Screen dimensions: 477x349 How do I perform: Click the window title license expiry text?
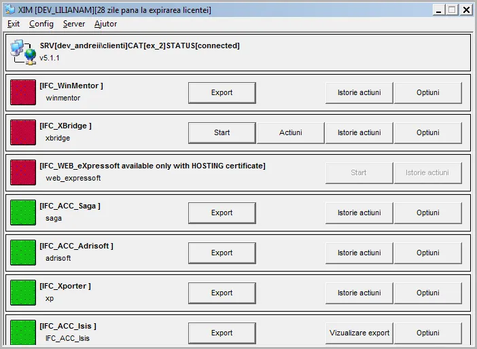[115, 10]
